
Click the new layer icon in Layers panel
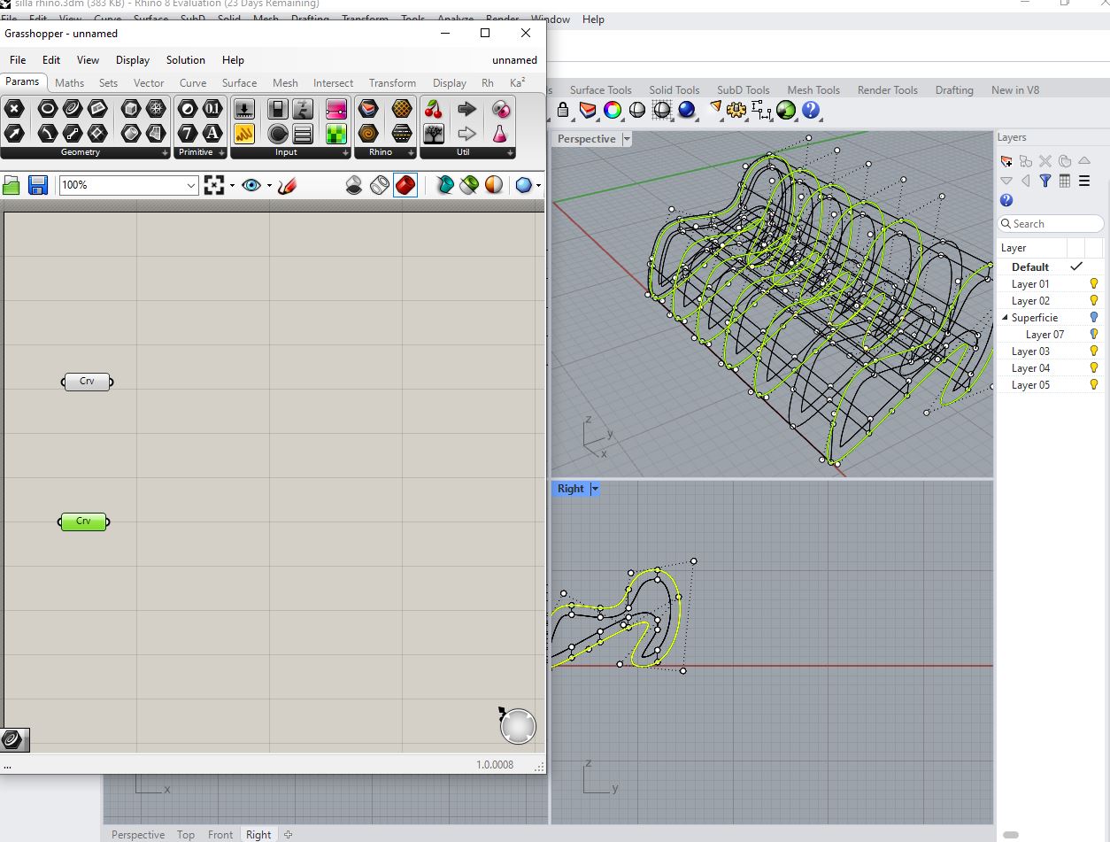pos(1007,162)
